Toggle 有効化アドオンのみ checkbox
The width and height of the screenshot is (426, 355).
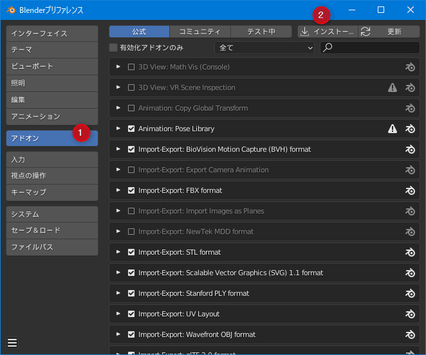click(x=113, y=48)
